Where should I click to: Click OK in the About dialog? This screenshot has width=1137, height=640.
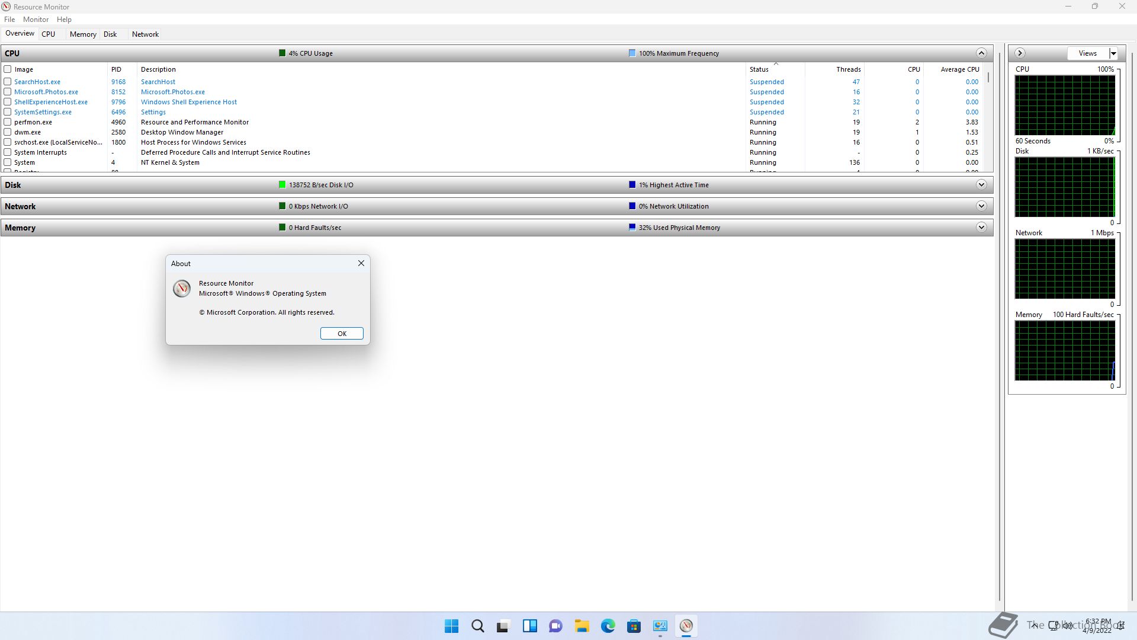pos(342,334)
